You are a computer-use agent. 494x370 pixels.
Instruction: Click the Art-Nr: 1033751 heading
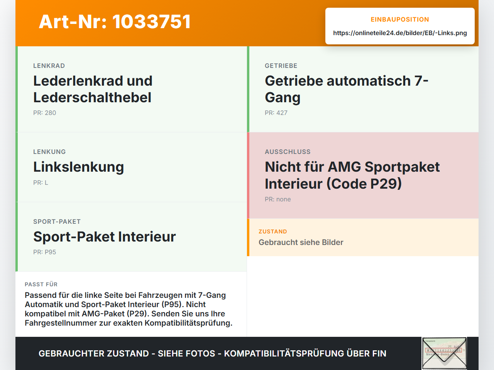point(115,22)
